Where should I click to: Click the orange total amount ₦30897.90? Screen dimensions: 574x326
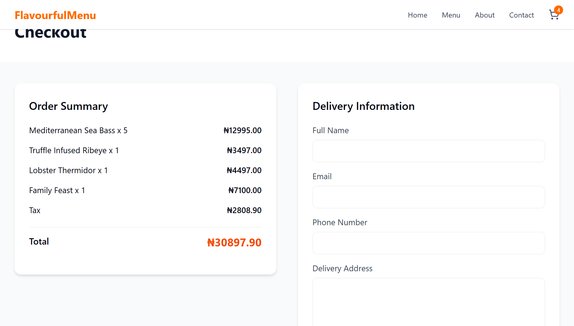(234, 242)
